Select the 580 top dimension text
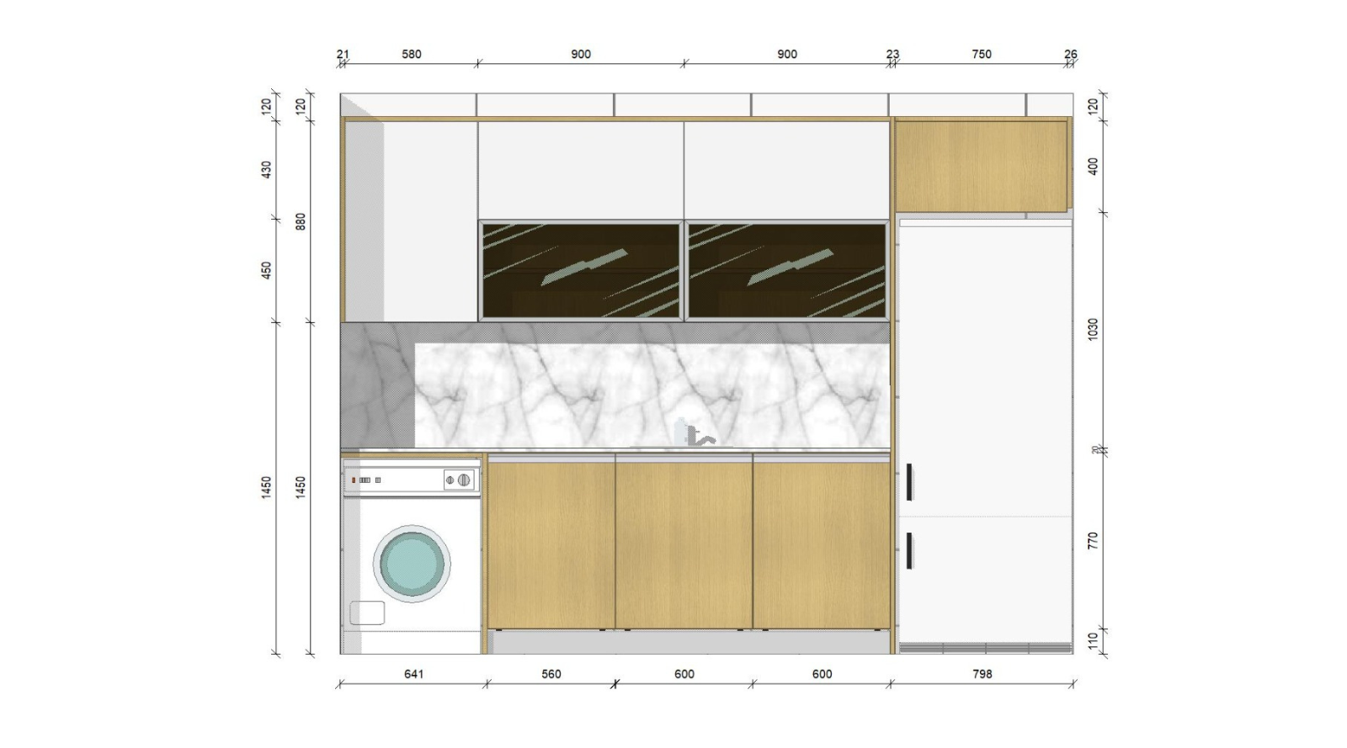The image size is (1347, 748). 412,55
